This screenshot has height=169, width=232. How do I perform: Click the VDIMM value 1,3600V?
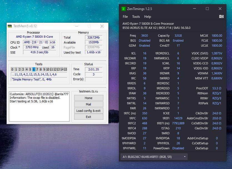point(217,73)
